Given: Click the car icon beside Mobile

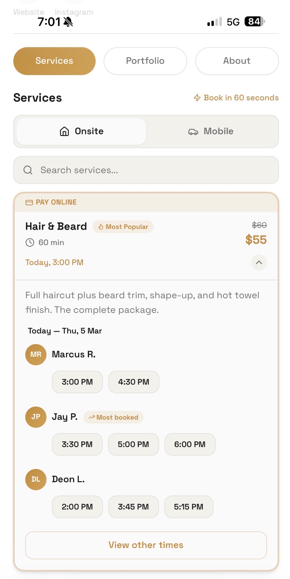Looking at the screenshot, I should point(193,131).
